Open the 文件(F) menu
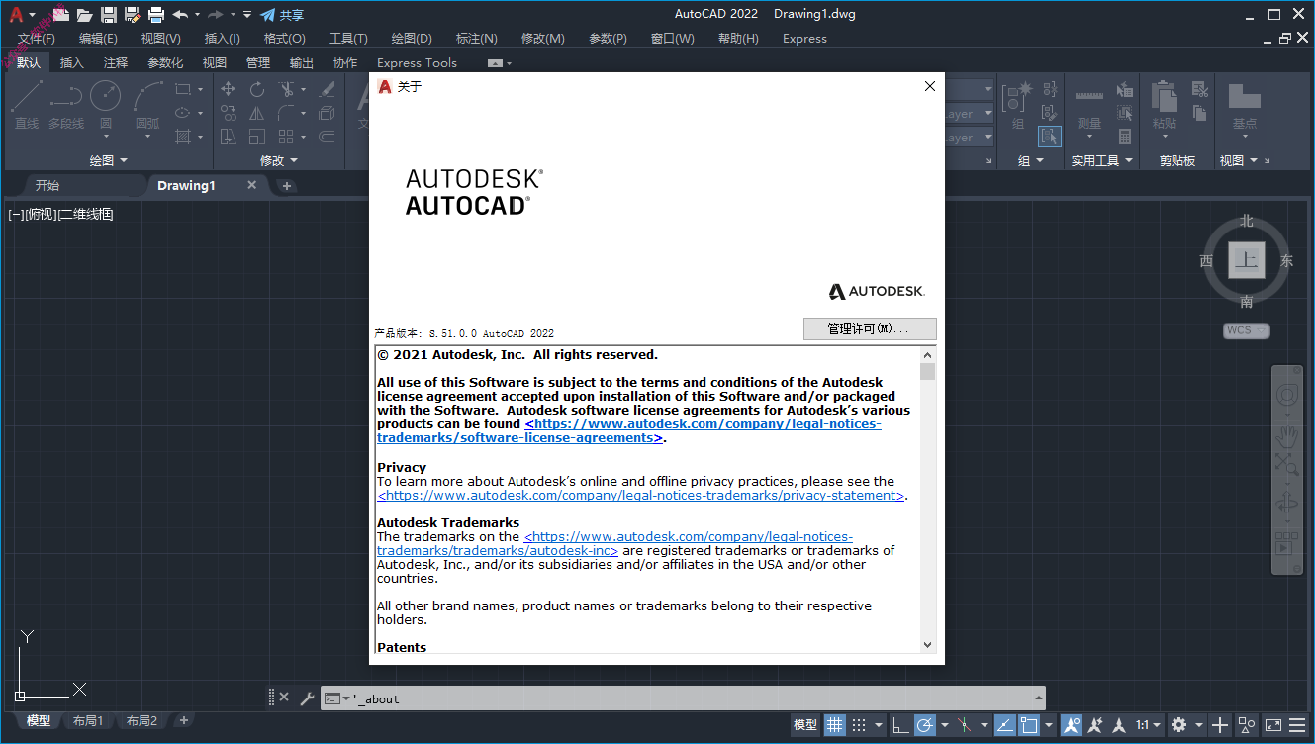Image resolution: width=1315 pixels, height=744 pixels. pos(37,38)
